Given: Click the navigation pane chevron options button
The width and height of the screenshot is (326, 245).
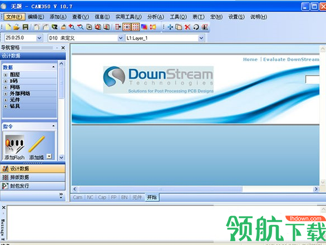Looking at the screenshot, I should [x=61, y=195].
